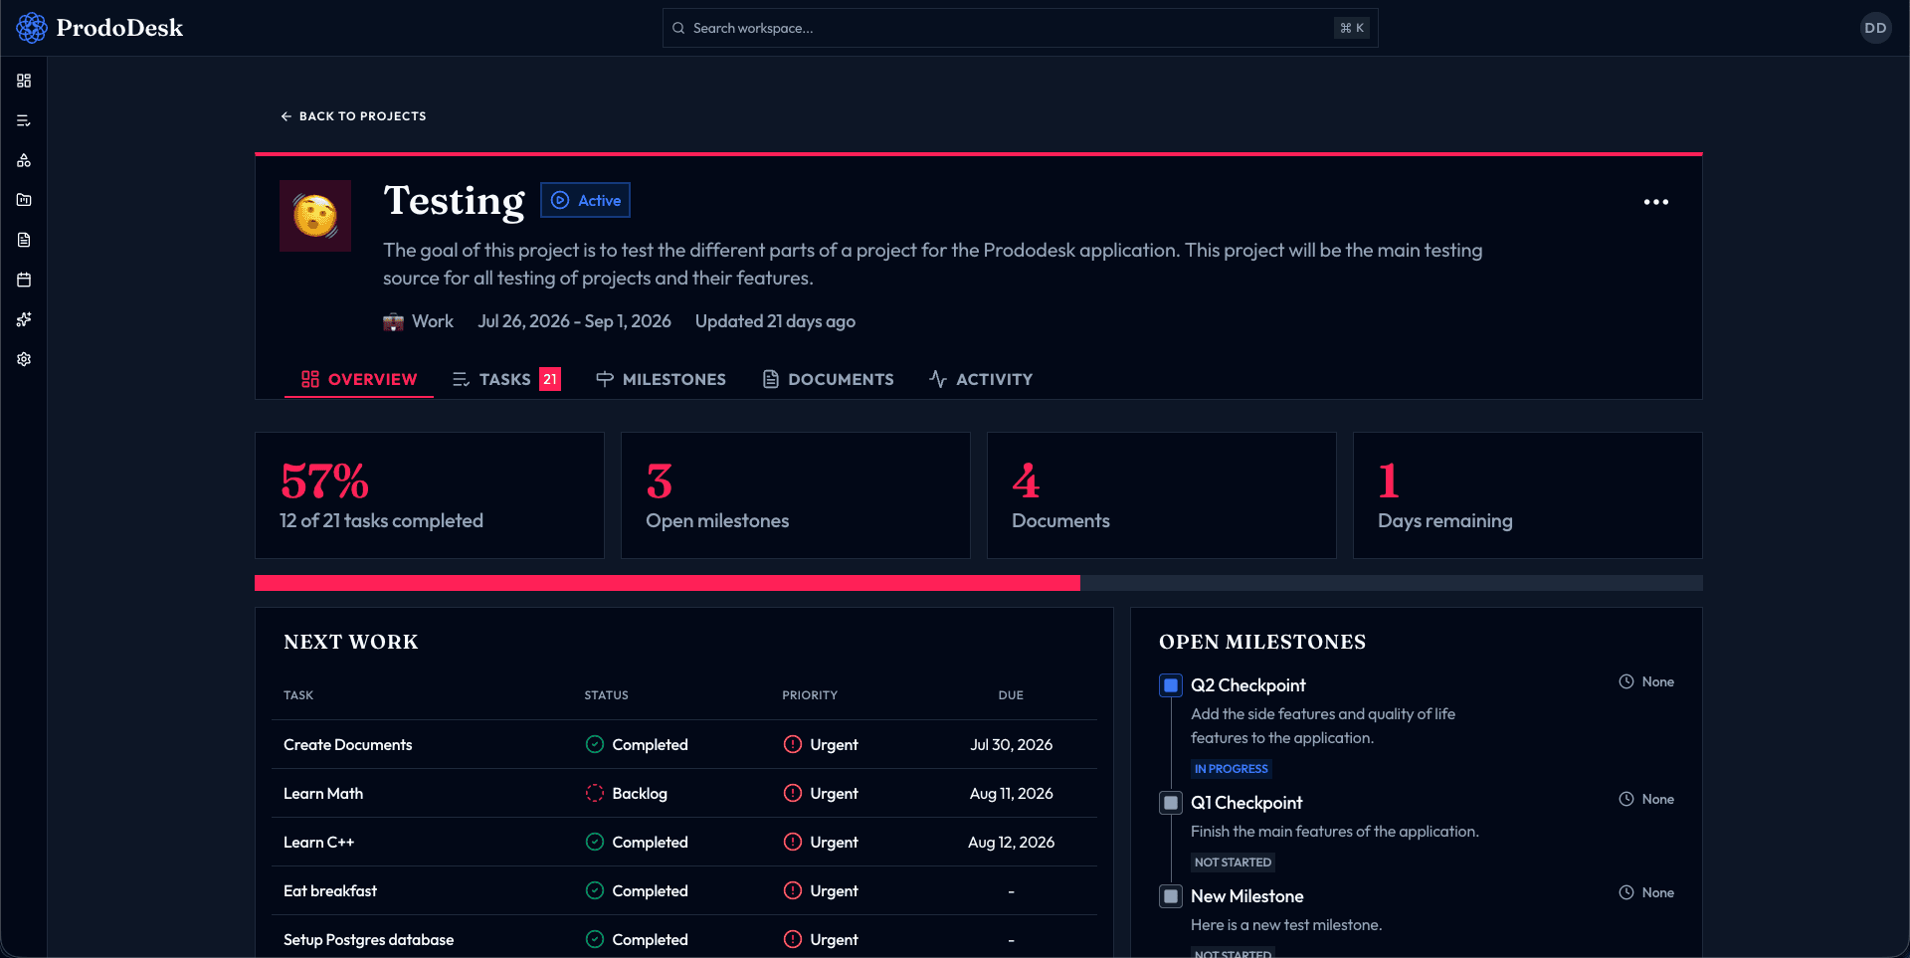Click the New Milestone due date clock icon

click(x=1626, y=892)
